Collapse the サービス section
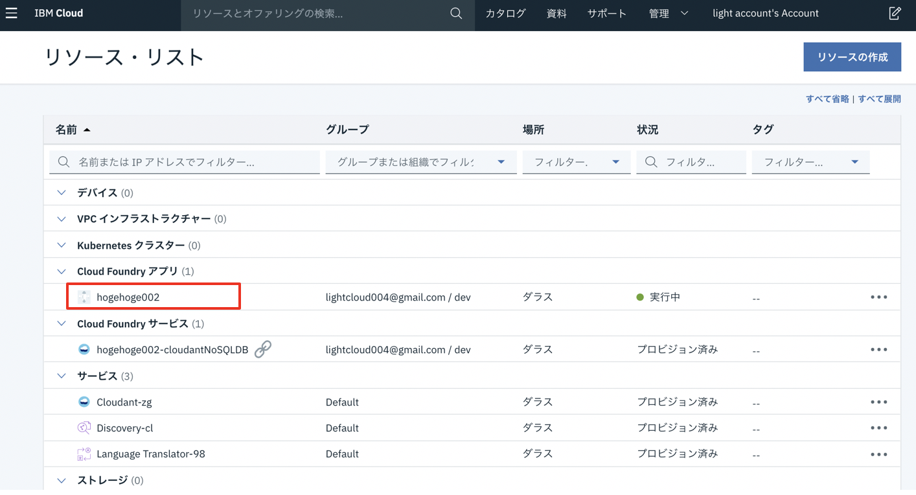Viewport: 916px width, 495px height. pyautogui.click(x=62, y=376)
